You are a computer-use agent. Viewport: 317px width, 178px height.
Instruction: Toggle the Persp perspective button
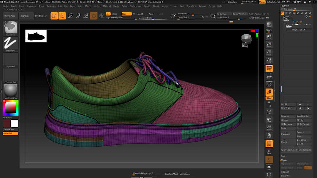(269, 68)
